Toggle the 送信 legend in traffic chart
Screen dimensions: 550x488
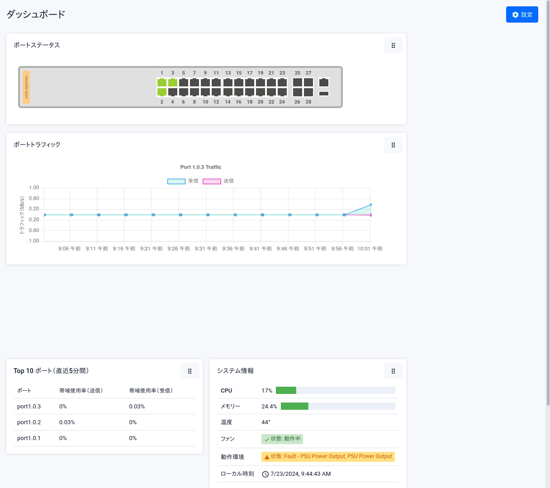[x=218, y=181]
